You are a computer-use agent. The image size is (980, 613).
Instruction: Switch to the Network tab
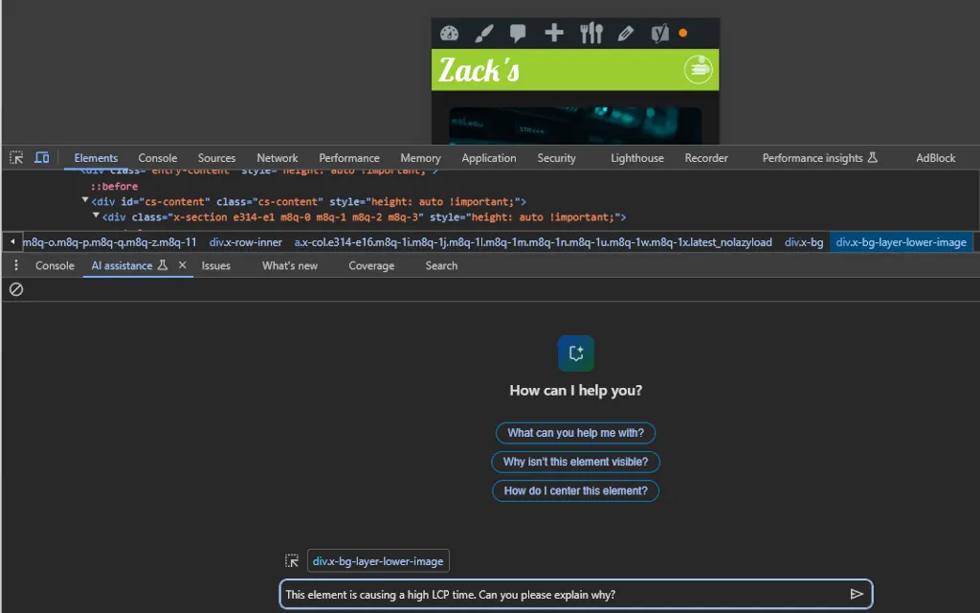(278, 158)
